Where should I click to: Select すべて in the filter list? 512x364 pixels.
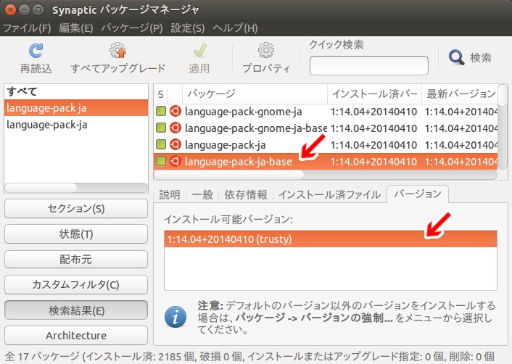click(x=76, y=92)
